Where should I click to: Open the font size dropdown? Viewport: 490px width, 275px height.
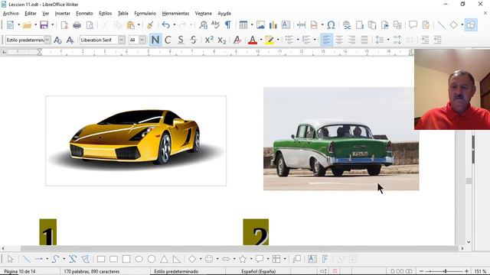142,40
